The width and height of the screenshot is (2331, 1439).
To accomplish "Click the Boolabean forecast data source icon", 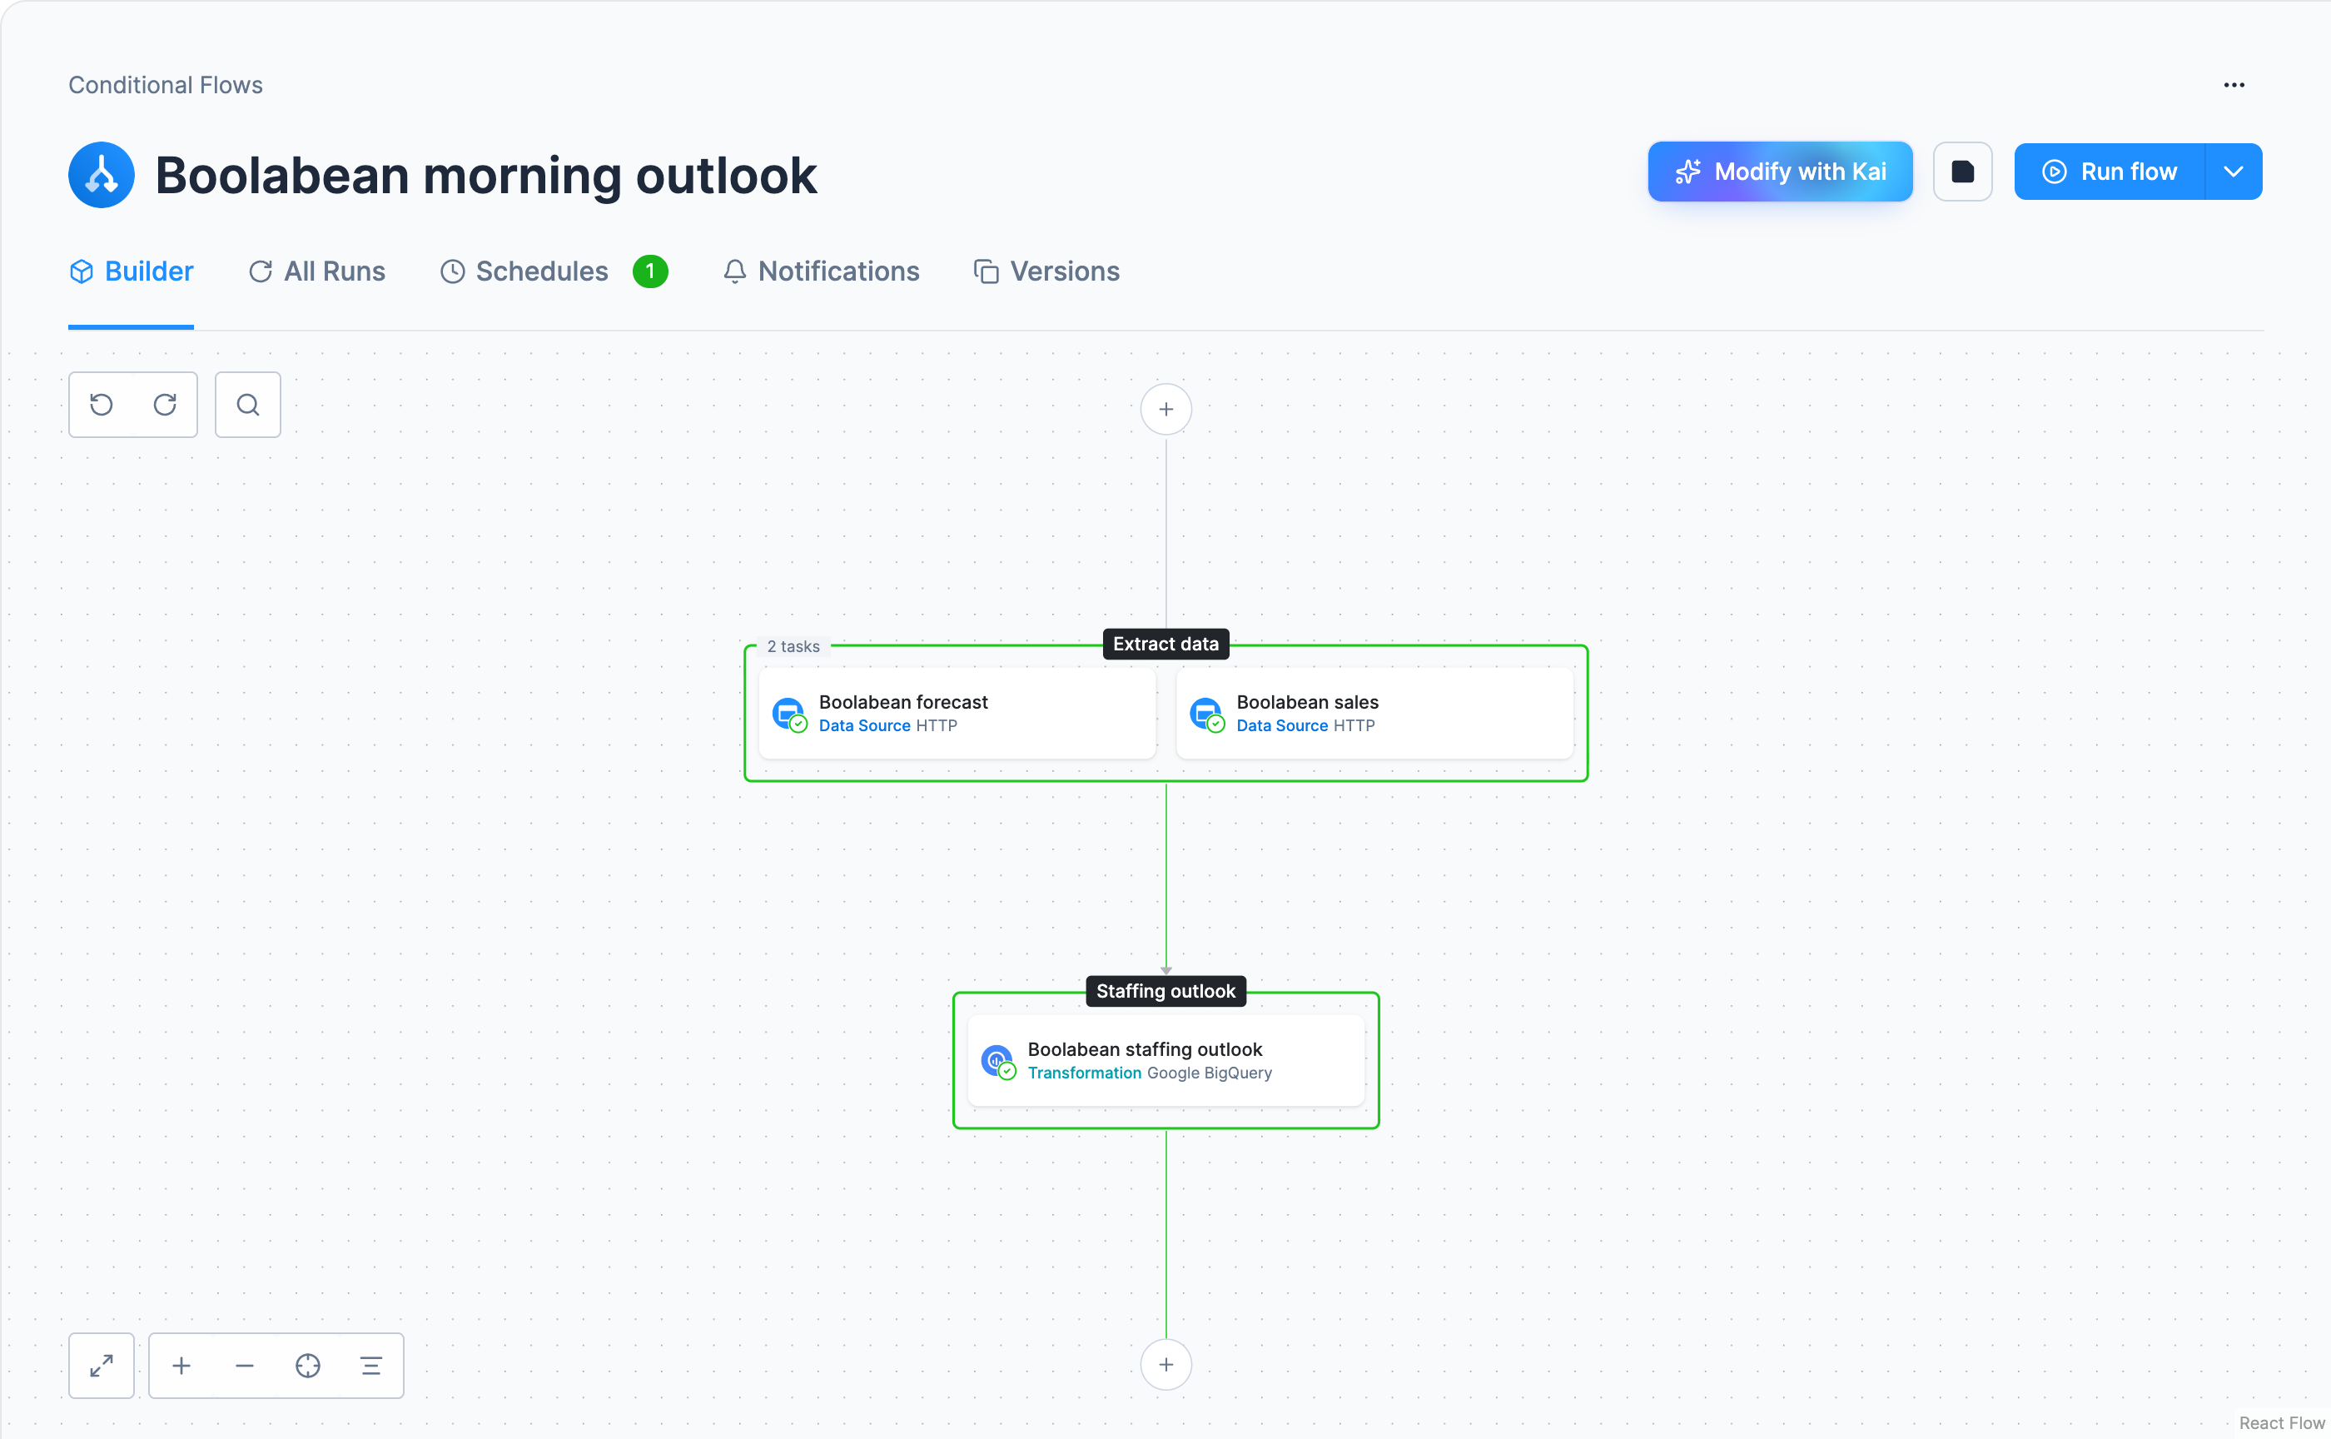I will (x=788, y=714).
